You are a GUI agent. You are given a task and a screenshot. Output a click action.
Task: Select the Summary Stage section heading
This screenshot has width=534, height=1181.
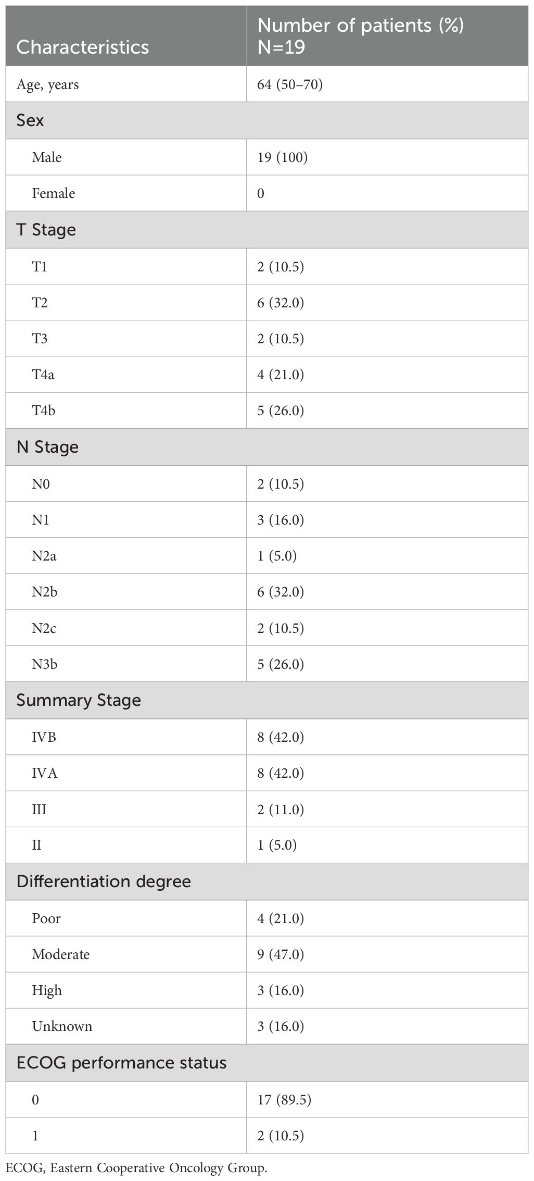pos(79,700)
